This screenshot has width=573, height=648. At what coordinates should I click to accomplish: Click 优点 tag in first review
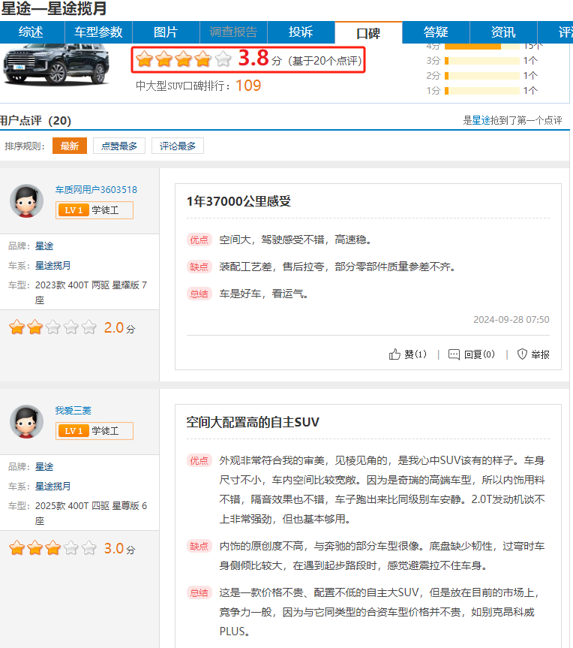click(199, 240)
